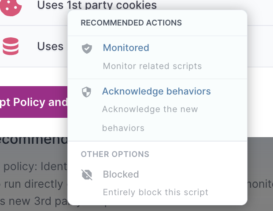Viewport: 273px width, 211px height.
Task: Choose Acknowledge behaviors option
Action: pos(157,110)
